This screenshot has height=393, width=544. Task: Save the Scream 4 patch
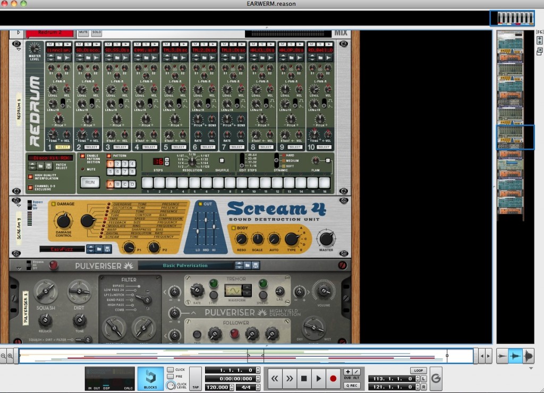pos(107,249)
